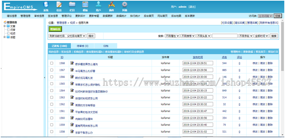This screenshot has height=138, width=285.
Task: Click the 话题 folder icon in tree
Action: click(8, 37)
